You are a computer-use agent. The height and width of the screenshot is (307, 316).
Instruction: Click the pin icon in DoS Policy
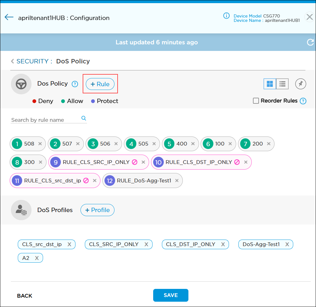(x=301, y=84)
